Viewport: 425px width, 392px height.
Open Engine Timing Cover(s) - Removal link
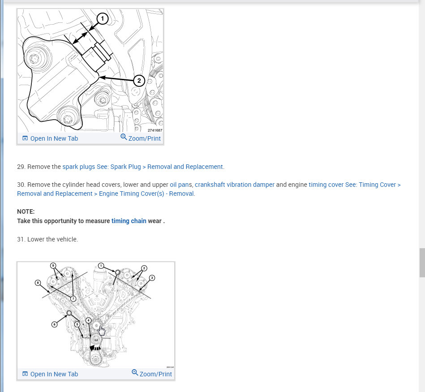tap(146, 194)
